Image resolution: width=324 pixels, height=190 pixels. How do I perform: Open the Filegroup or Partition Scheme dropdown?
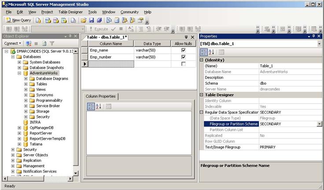(x=319, y=124)
